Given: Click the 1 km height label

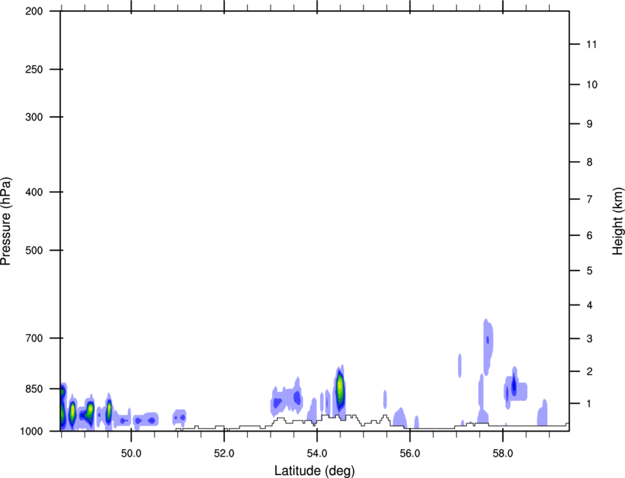Looking at the screenshot, I should point(590,404).
